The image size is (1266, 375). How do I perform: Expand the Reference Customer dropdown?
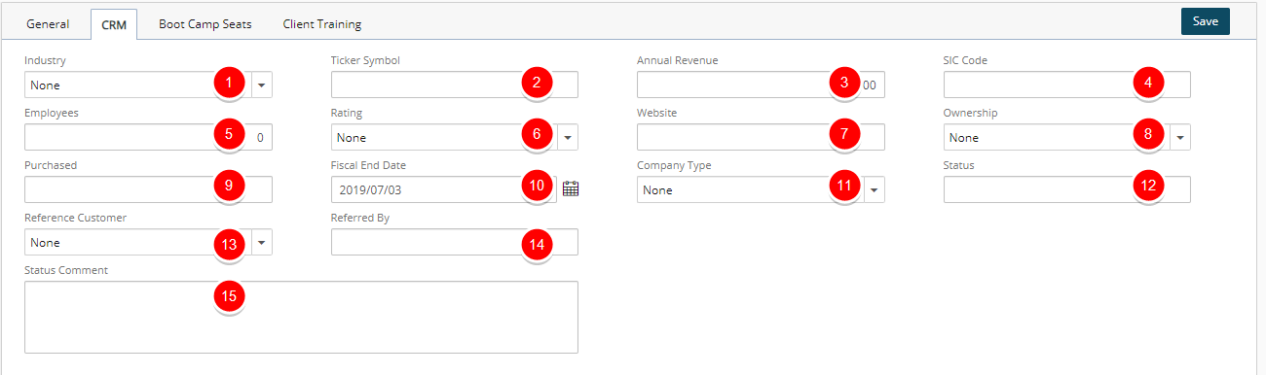(x=261, y=243)
